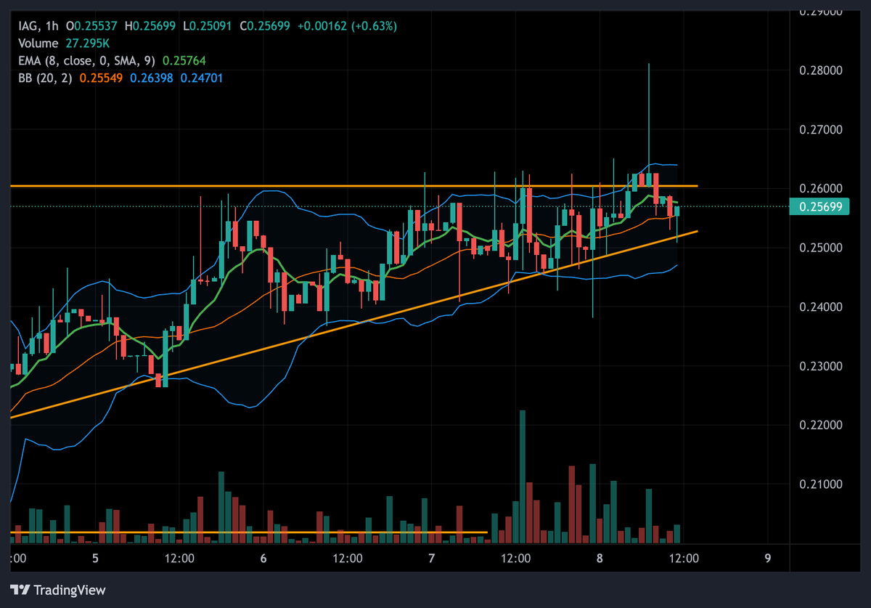
Task: Click the 0.25000 price axis label
Action: tap(820, 248)
